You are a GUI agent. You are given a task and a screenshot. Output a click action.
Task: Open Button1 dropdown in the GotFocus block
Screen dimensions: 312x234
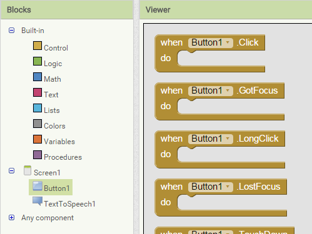211,90
